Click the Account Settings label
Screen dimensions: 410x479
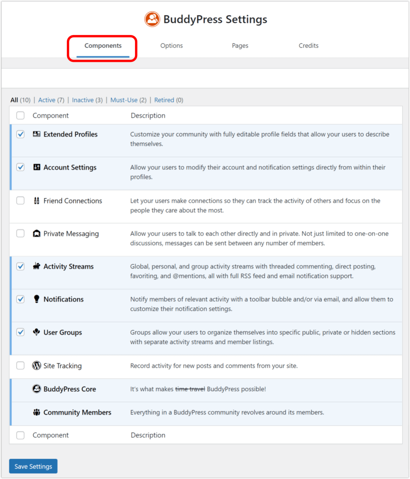[x=70, y=167]
